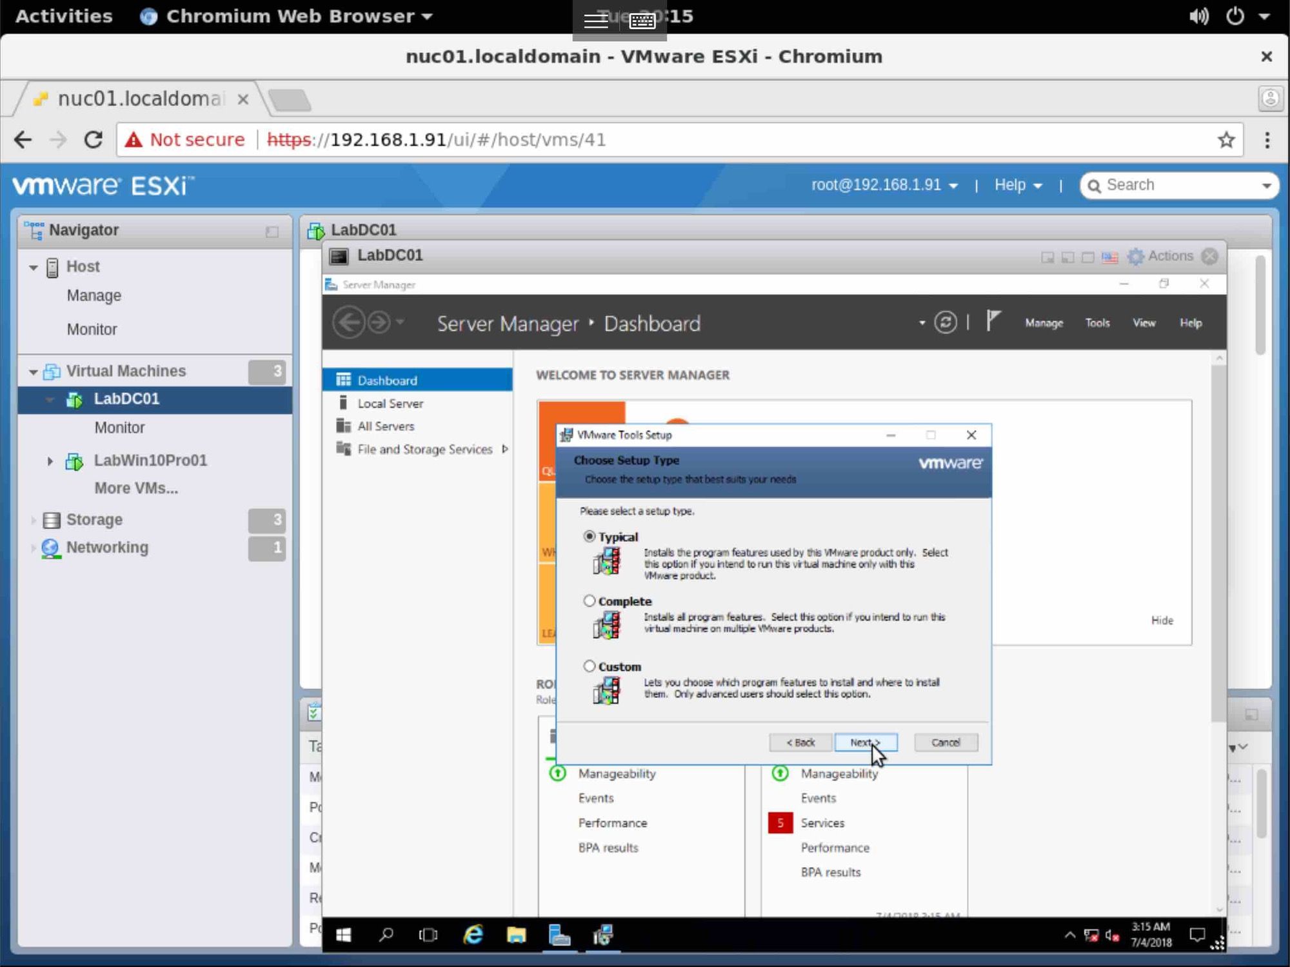Select the Custom setup type radio button
This screenshot has height=967, width=1290.
point(589,666)
